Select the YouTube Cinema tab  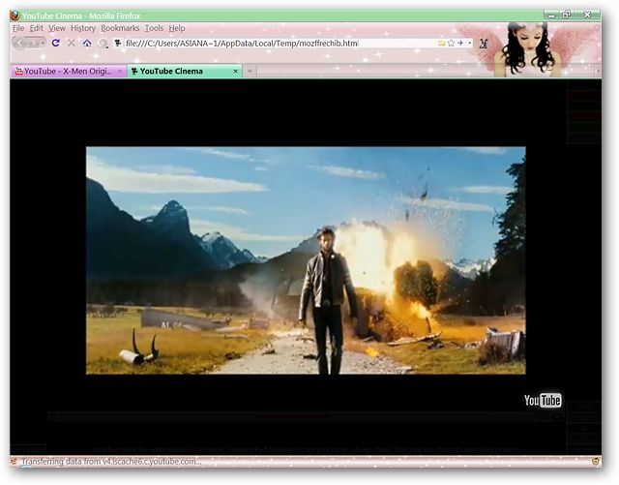tap(185, 71)
